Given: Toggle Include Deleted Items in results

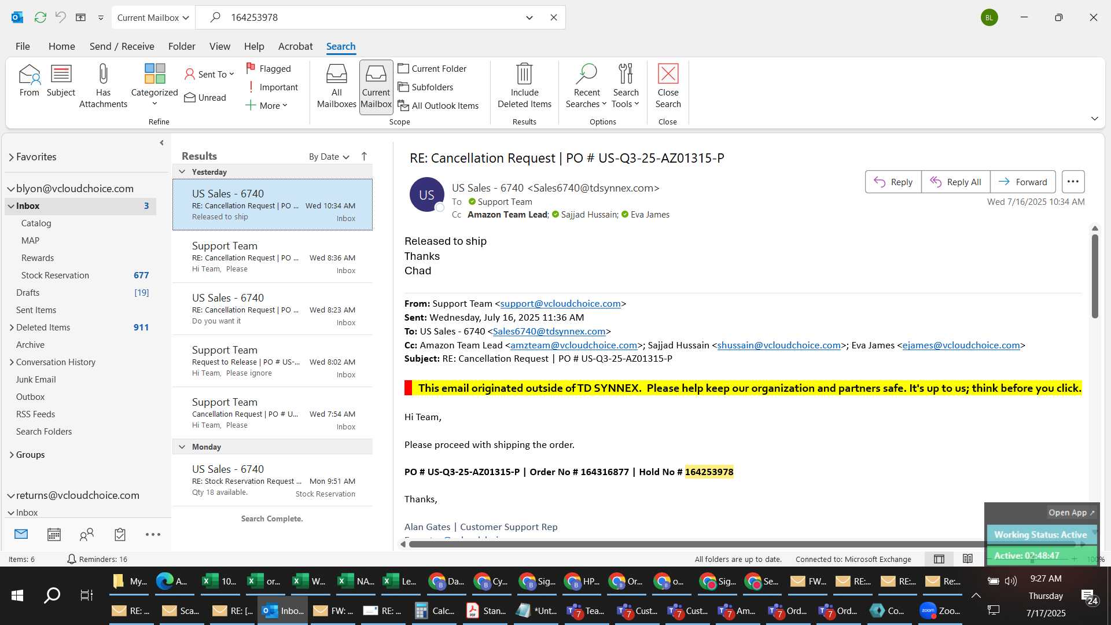Looking at the screenshot, I should [x=524, y=86].
